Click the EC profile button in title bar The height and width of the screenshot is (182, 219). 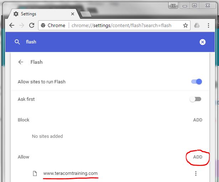[x=173, y=6]
